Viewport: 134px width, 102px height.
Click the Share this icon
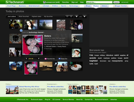(59, 59)
